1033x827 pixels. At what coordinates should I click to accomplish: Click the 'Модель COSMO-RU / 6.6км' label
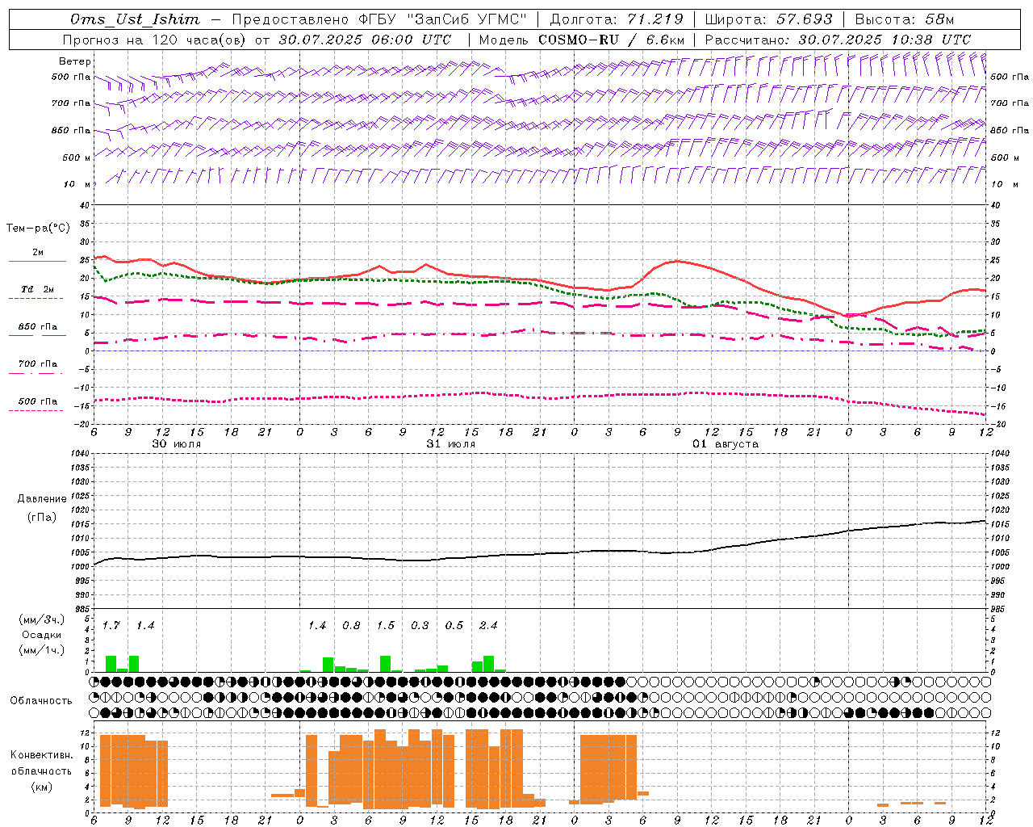pos(582,40)
